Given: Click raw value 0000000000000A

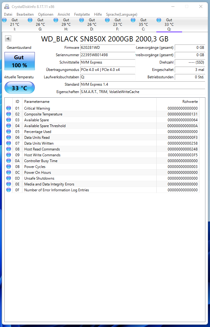Looking at the screenshot, I should 182,126.
